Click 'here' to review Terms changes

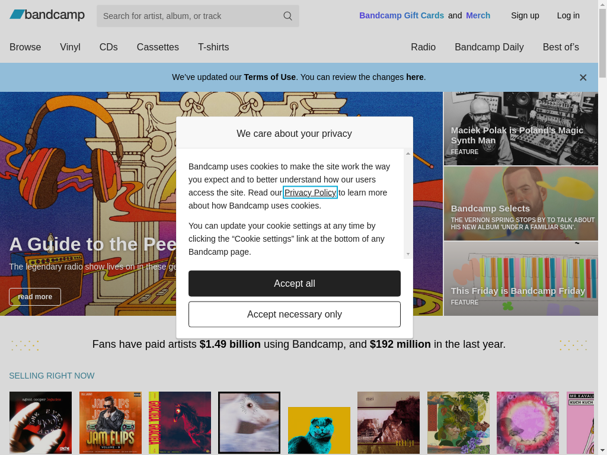414,77
